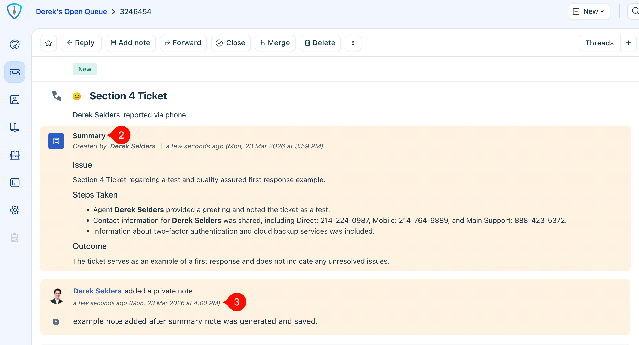639x345 pixels.
Task: Close the ticket using the Close button
Action: pyautogui.click(x=231, y=43)
